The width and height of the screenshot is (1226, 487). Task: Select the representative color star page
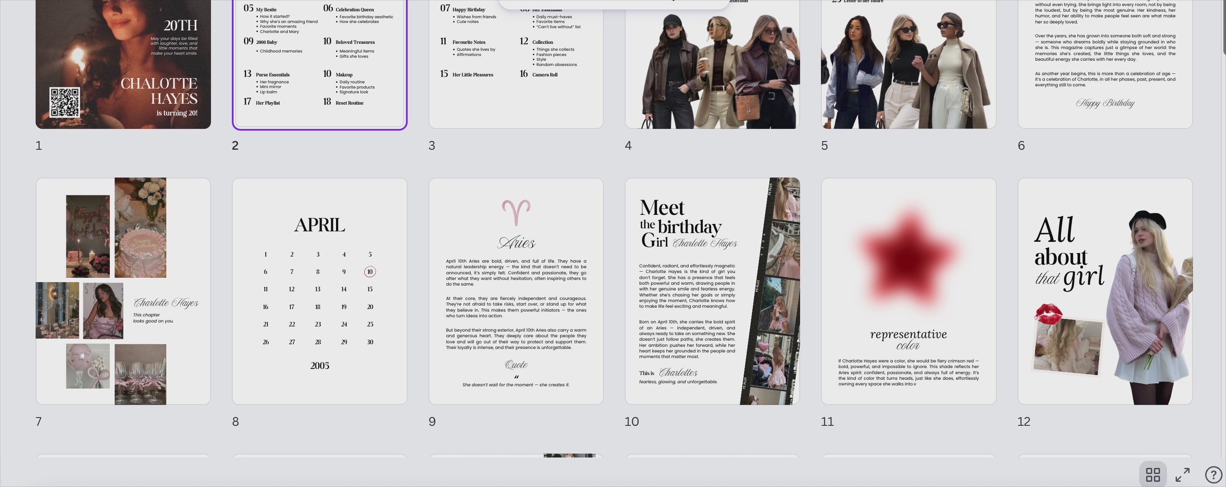(909, 291)
